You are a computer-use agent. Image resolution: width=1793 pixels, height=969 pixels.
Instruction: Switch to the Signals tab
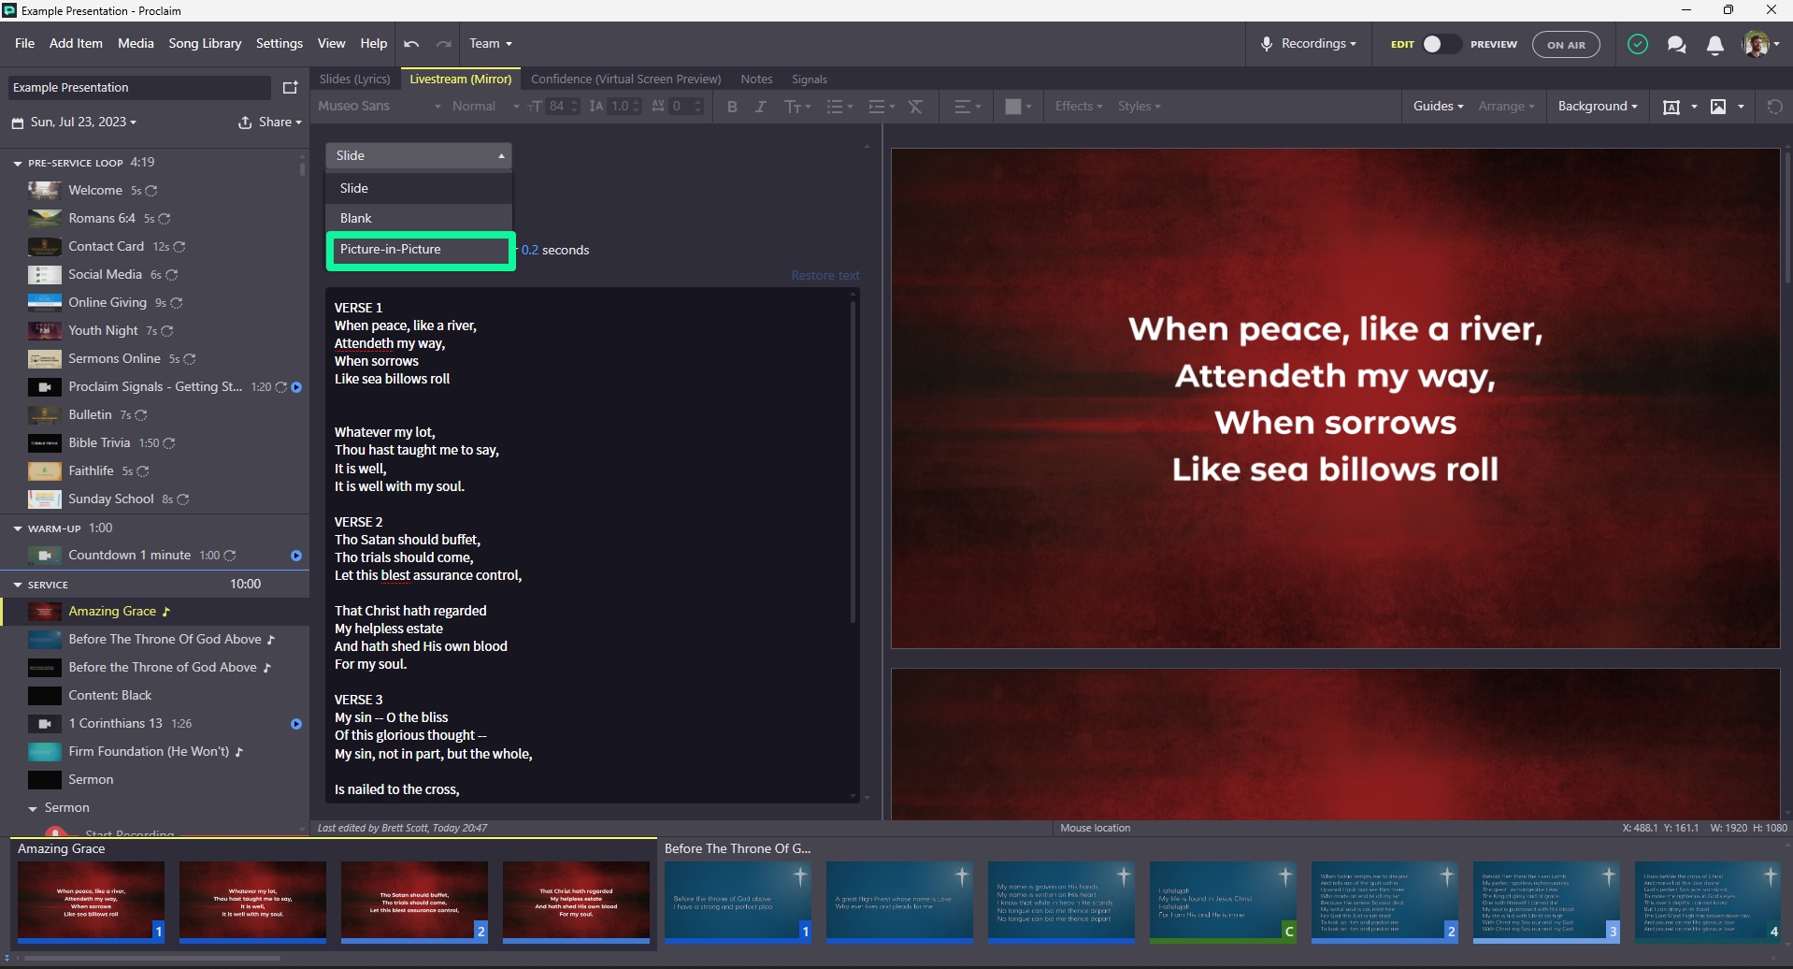tap(809, 80)
